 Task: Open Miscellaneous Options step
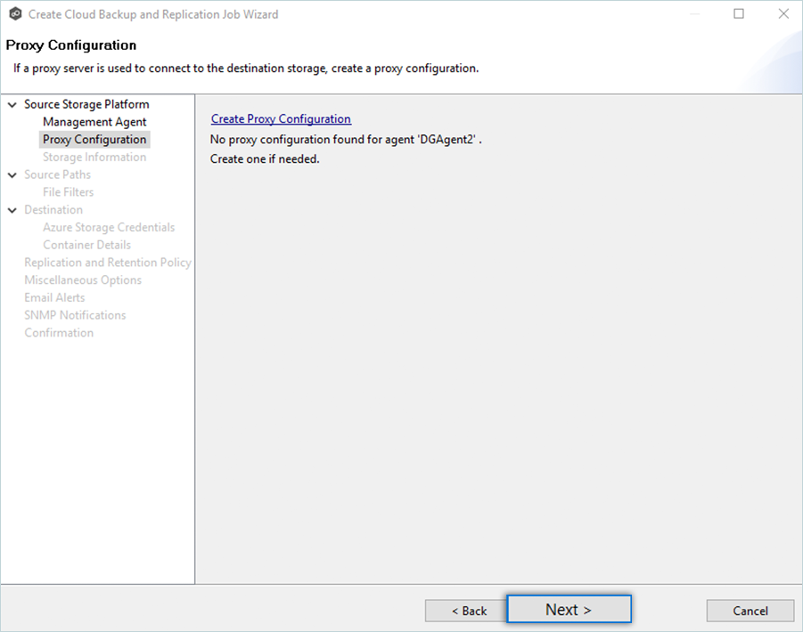point(83,280)
